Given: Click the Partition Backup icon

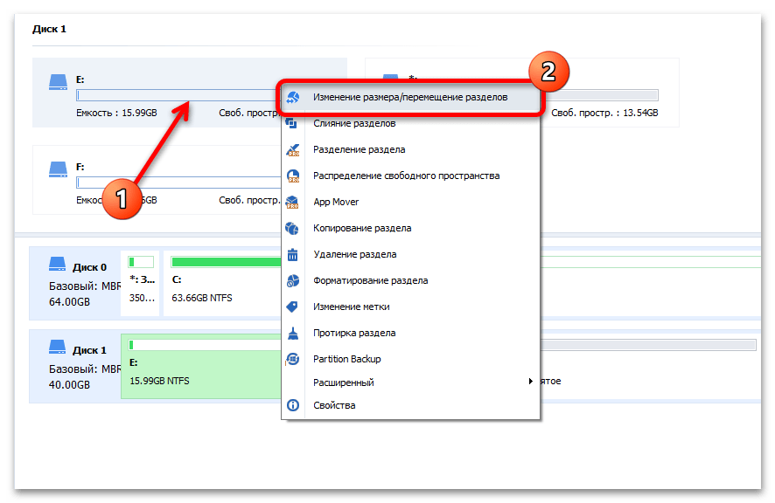Looking at the screenshot, I should [293, 359].
